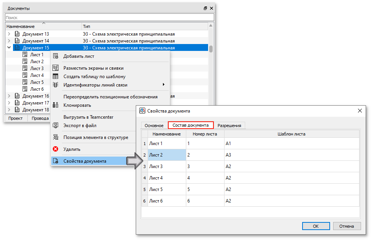Screen dimensions: 371x240
Task: Click the Позиция элемента в структуре icon
Action: pyautogui.click(x=55, y=137)
